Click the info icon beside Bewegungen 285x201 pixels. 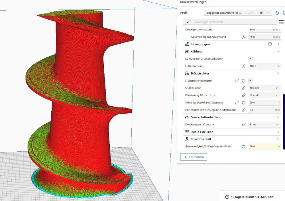point(270,44)
